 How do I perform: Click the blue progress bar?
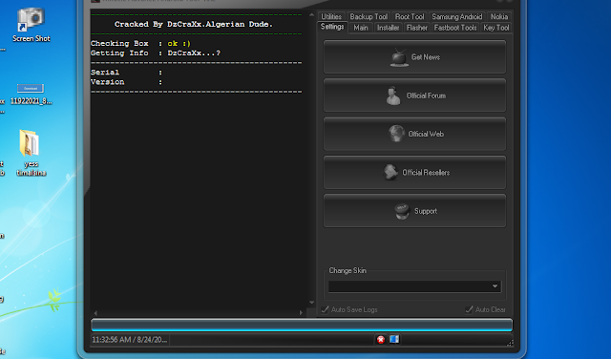[x=302, y=325]
